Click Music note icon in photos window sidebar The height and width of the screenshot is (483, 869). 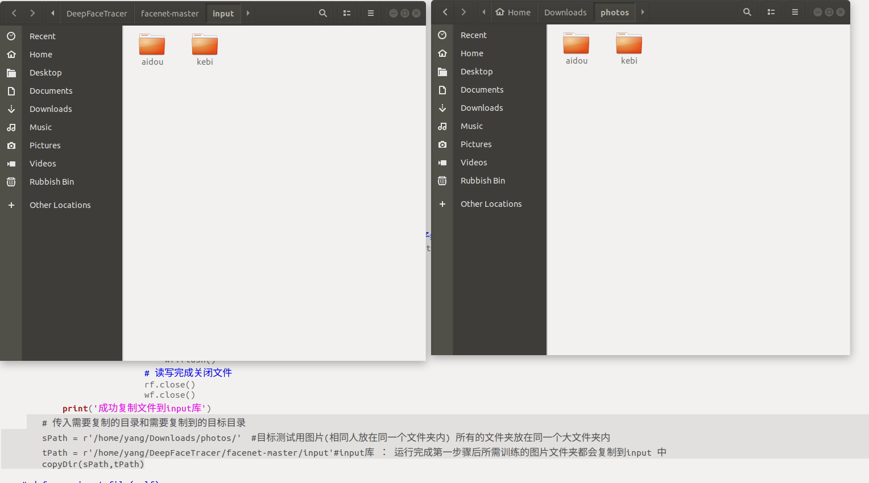tap(442, 126)
